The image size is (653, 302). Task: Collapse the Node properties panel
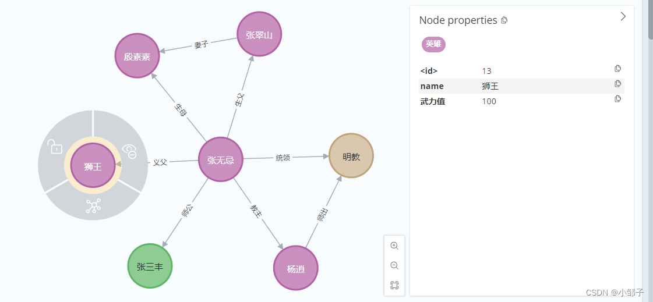(623, 17)
